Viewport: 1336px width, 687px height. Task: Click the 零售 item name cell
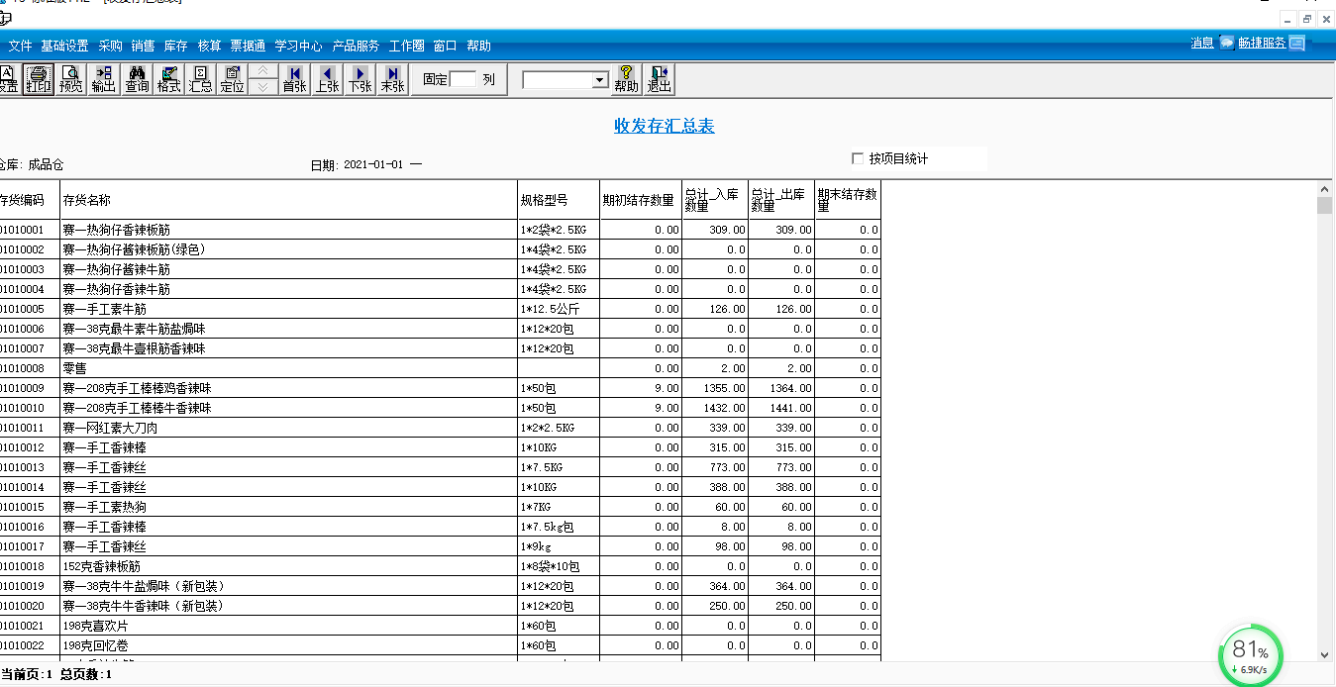click(x=289, y=368)
